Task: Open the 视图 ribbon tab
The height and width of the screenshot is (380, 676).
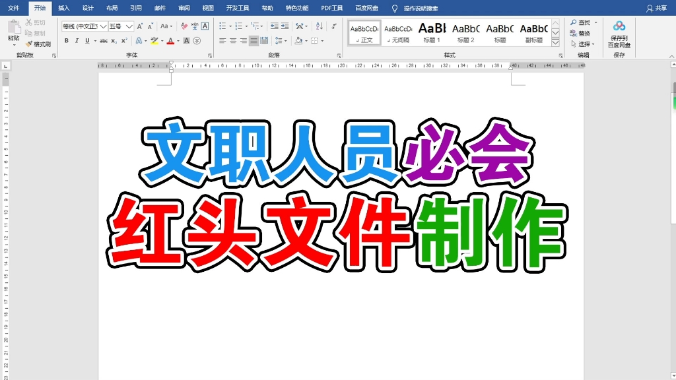Action: tap(208, 8)
